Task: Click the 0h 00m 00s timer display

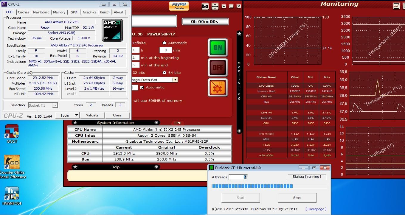Action: point(205,21)
